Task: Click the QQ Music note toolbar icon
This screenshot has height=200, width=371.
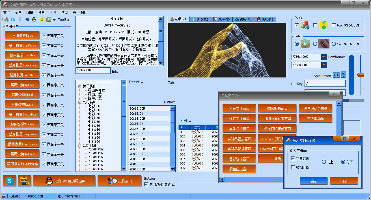Action: (42, 19)
